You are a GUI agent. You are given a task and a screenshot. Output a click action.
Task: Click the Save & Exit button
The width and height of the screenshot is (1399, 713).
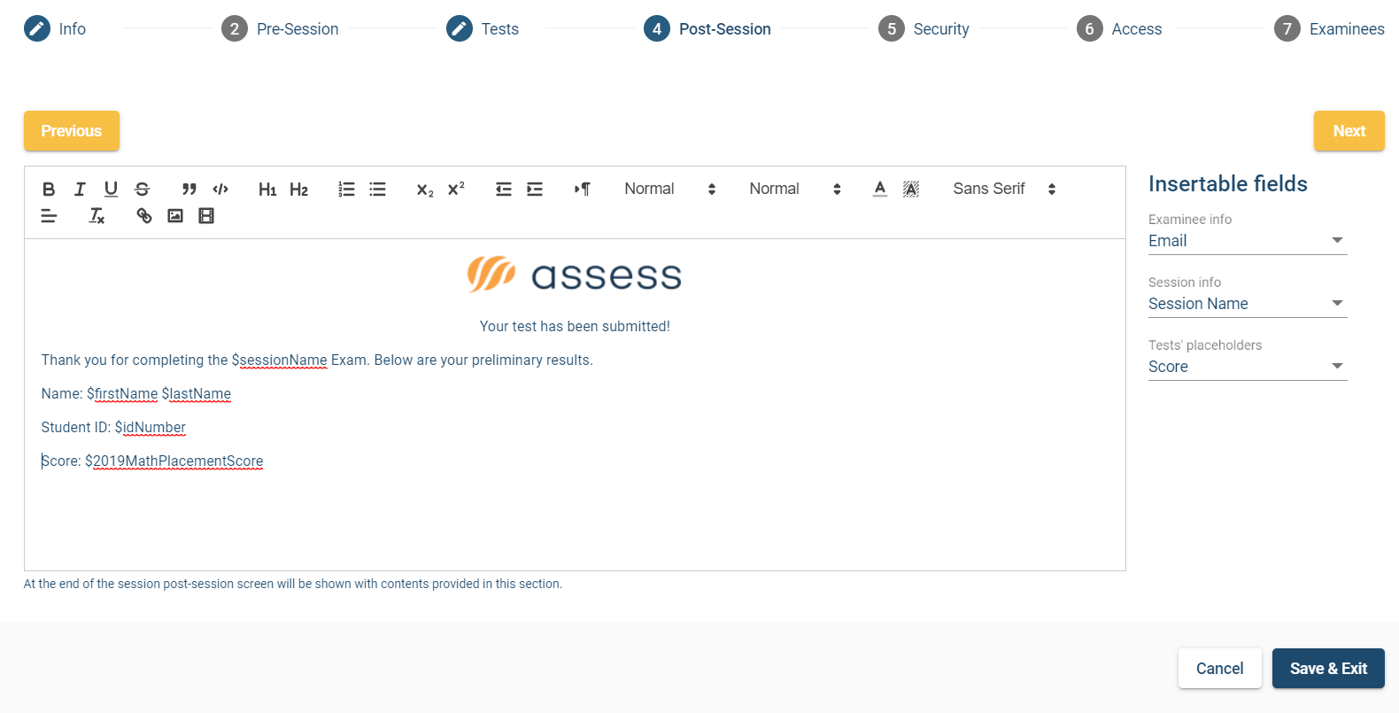[x=1327, y=669]
